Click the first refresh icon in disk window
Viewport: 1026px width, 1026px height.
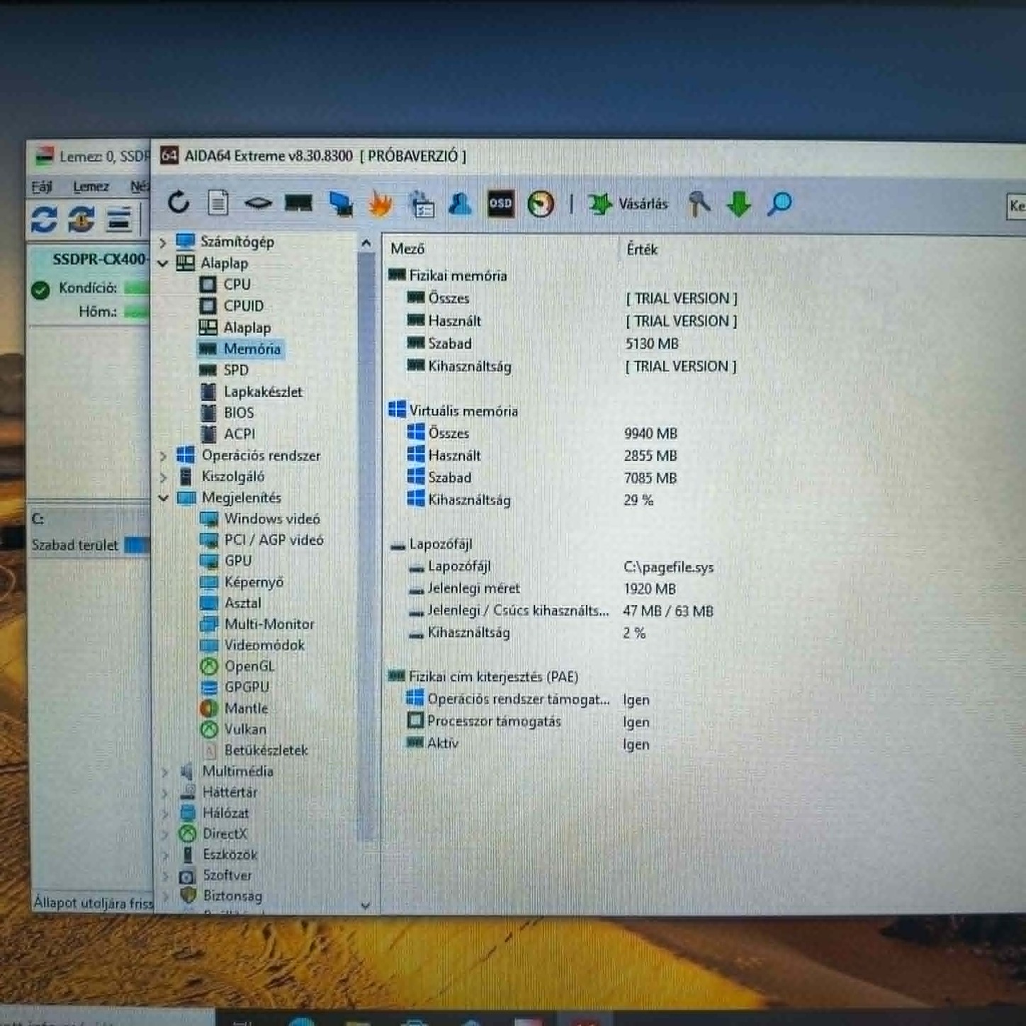pyautogui.click(x=44, y=219)
